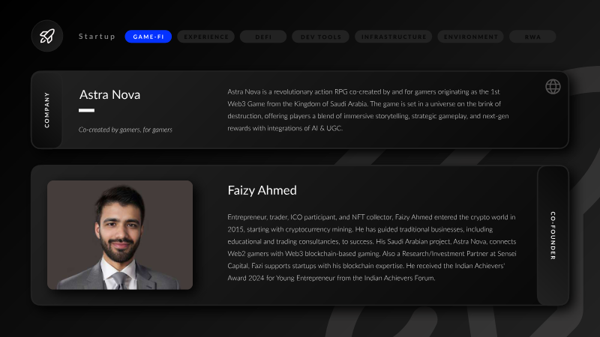The width and height of the screenshot is (600, 337).
Task: Open the DEV TOOLS tab
Action: (x=321, y=37)
